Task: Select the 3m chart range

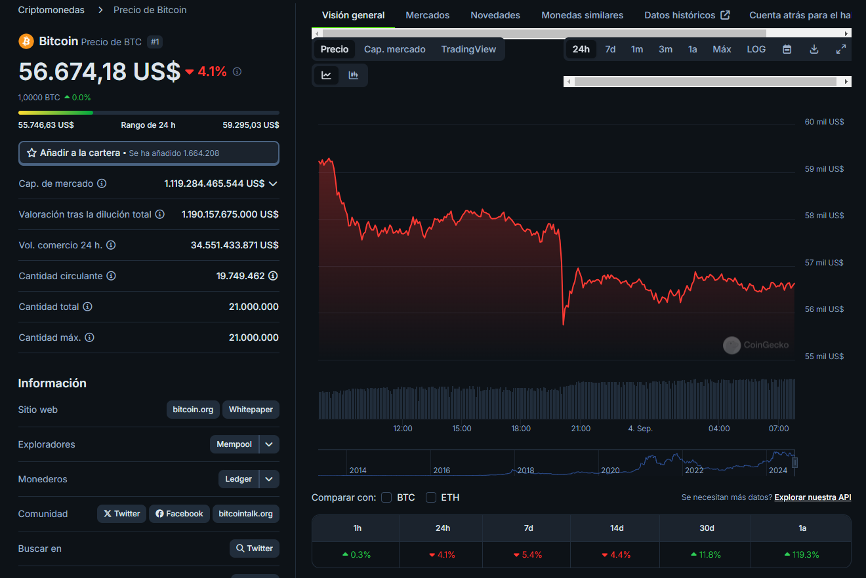Action: coord(665,49)
